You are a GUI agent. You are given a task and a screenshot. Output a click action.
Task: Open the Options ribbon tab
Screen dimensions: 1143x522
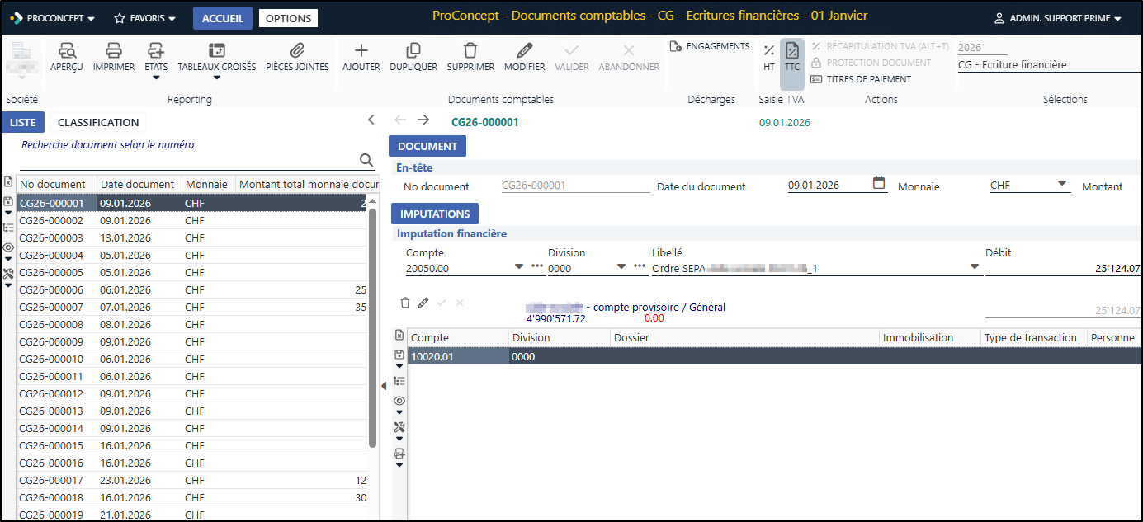click(x=287, y=18)
